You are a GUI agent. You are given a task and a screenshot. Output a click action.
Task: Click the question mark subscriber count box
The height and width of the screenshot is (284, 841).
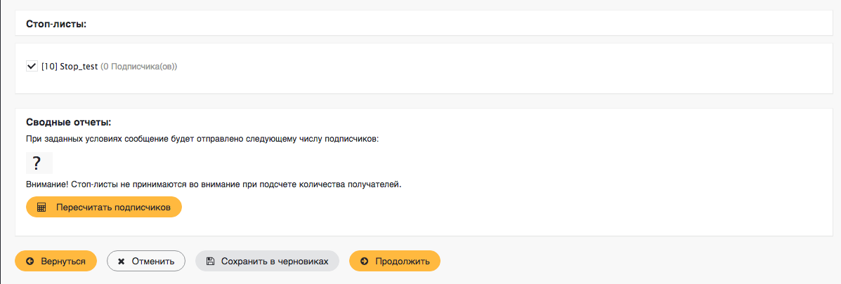pos(39,163)
